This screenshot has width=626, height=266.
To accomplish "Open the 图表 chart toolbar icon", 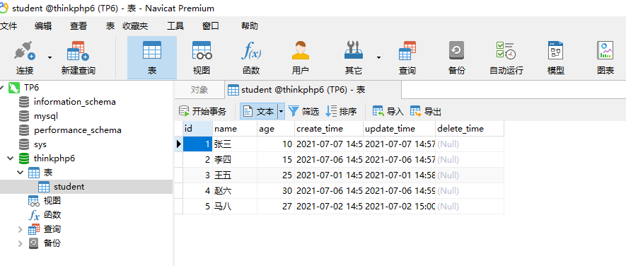I will (x=605, y=58).
